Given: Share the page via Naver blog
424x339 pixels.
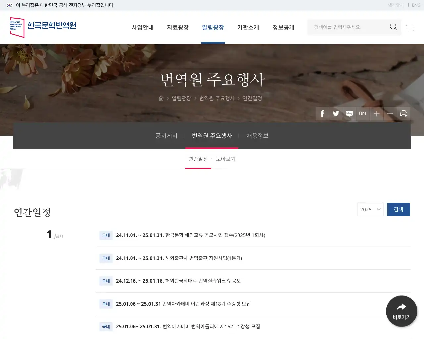Looking at the screenshot, I should (x=349, y=114).
